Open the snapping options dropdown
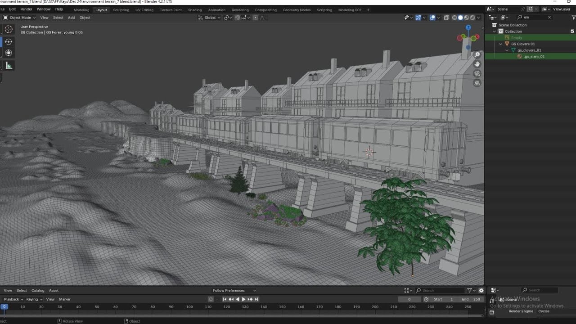This screenshot has height=324, width=576. pos(246,18)
